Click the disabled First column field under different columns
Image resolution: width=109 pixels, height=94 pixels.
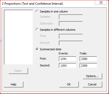[71, 36]
